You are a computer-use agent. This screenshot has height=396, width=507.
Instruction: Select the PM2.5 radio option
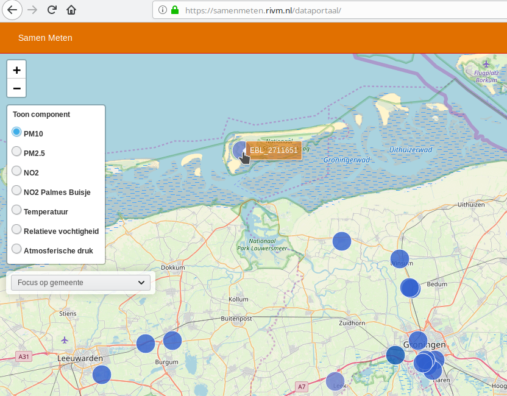point(17,152)
